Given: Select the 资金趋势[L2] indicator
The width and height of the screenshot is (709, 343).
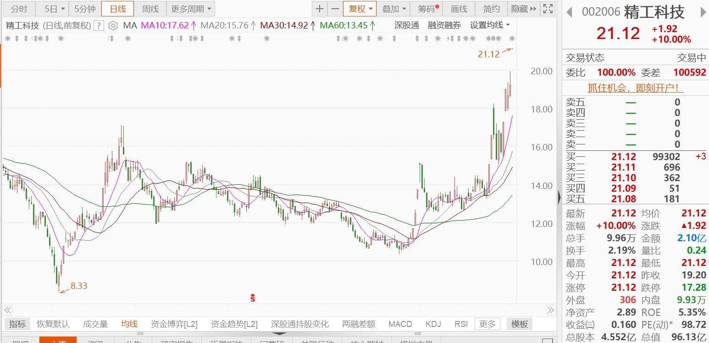Looking at the screenshot, I should coord(234,324).
